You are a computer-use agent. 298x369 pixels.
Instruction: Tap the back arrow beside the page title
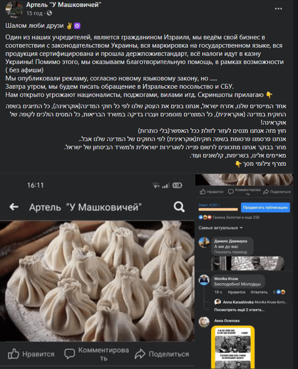(x=13, y=207)
